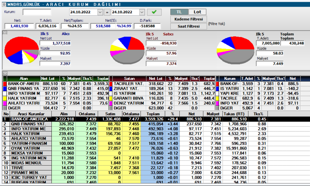
Task: Focus the Kurum input field
Action: (37, 12)
